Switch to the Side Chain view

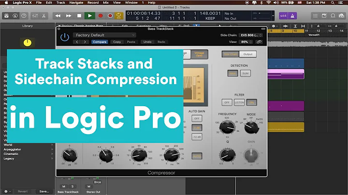click(x=231, y=54)
